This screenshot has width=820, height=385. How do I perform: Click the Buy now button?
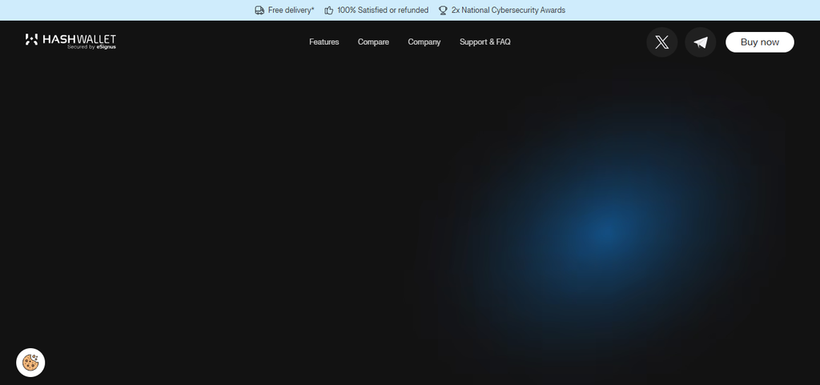(759, 42)
